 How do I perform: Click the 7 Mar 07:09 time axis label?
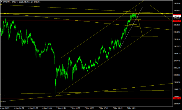tap(103, 108)
